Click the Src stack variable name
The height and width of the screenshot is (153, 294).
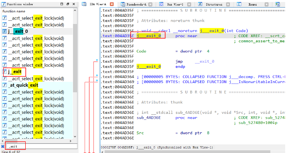point(140,133)
